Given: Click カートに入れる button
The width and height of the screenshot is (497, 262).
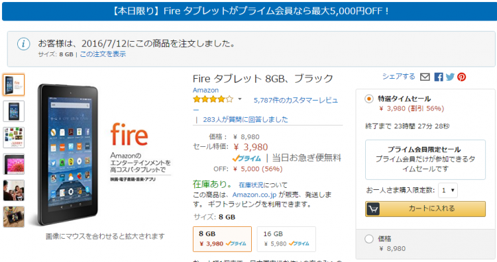Looking at the screenshot, I should coord(425,209).
